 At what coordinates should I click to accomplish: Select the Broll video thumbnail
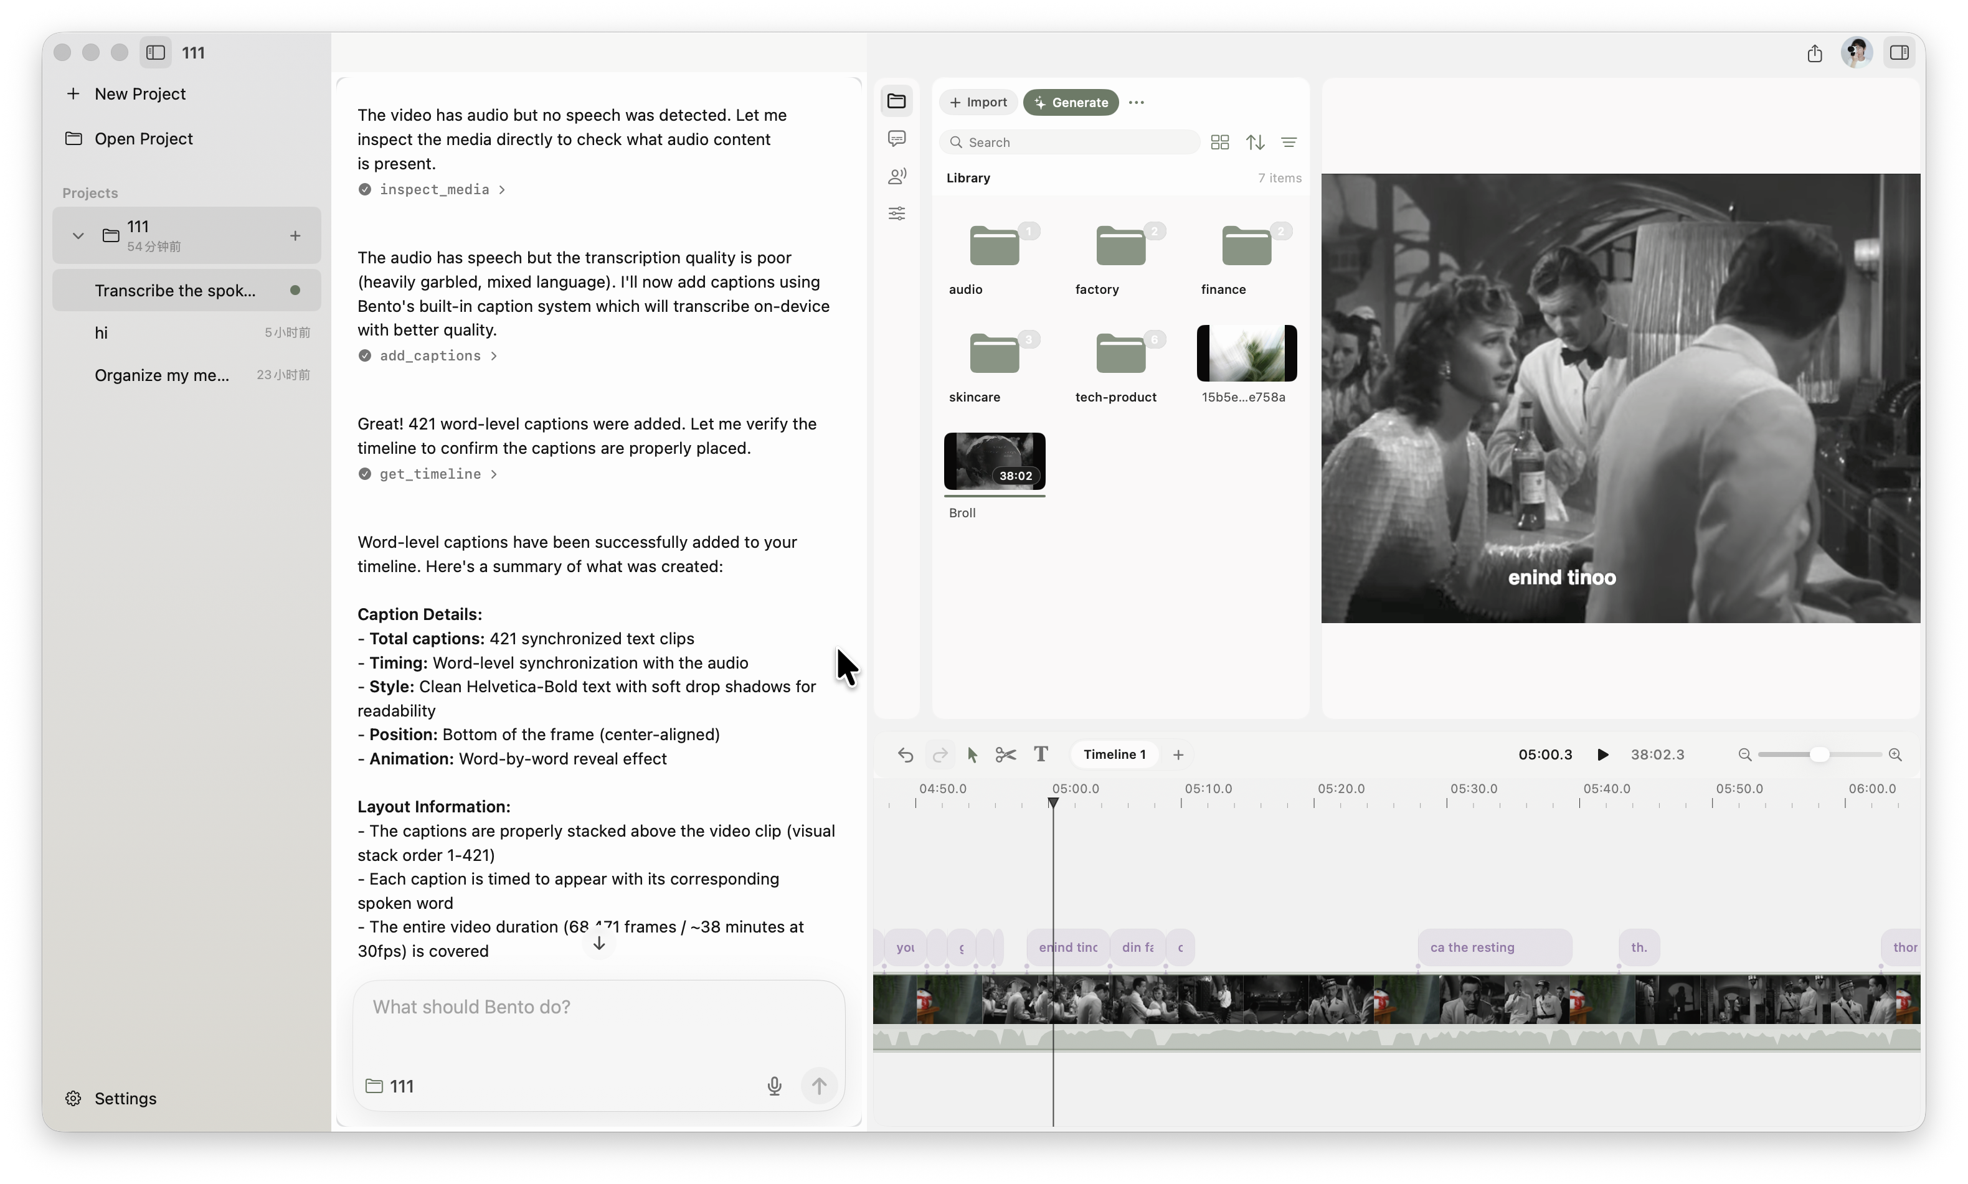pos(993,461)
